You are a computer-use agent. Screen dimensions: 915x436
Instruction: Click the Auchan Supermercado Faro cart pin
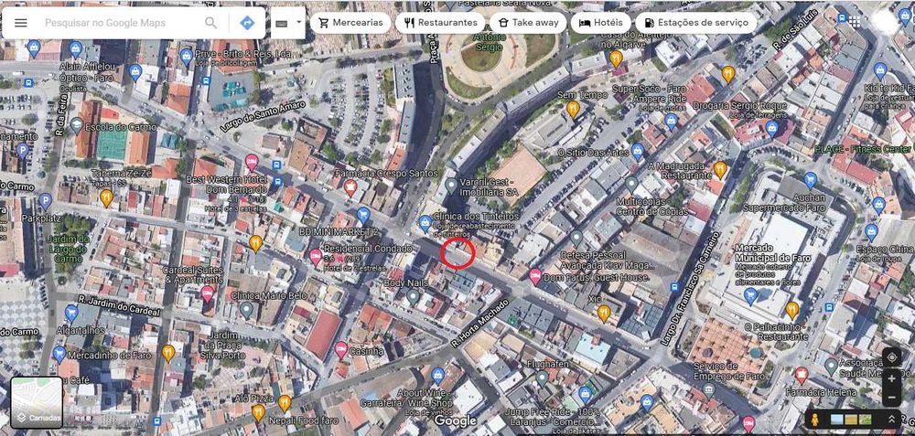(x=810, y=181)
